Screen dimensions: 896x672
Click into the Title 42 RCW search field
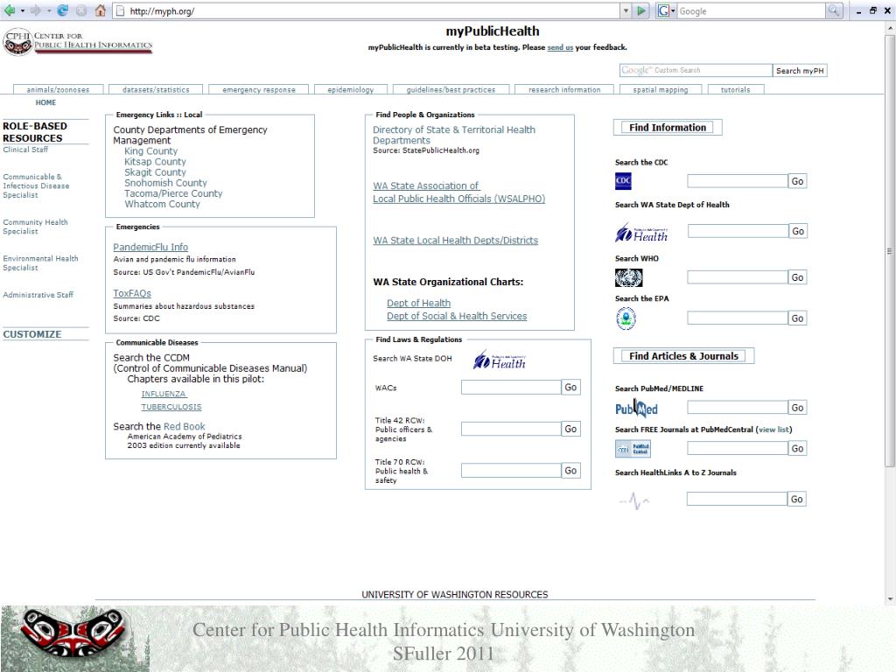coord(511,429)
